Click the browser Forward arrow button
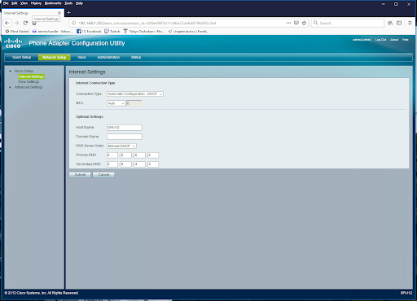417x301 pixels. 16,23
